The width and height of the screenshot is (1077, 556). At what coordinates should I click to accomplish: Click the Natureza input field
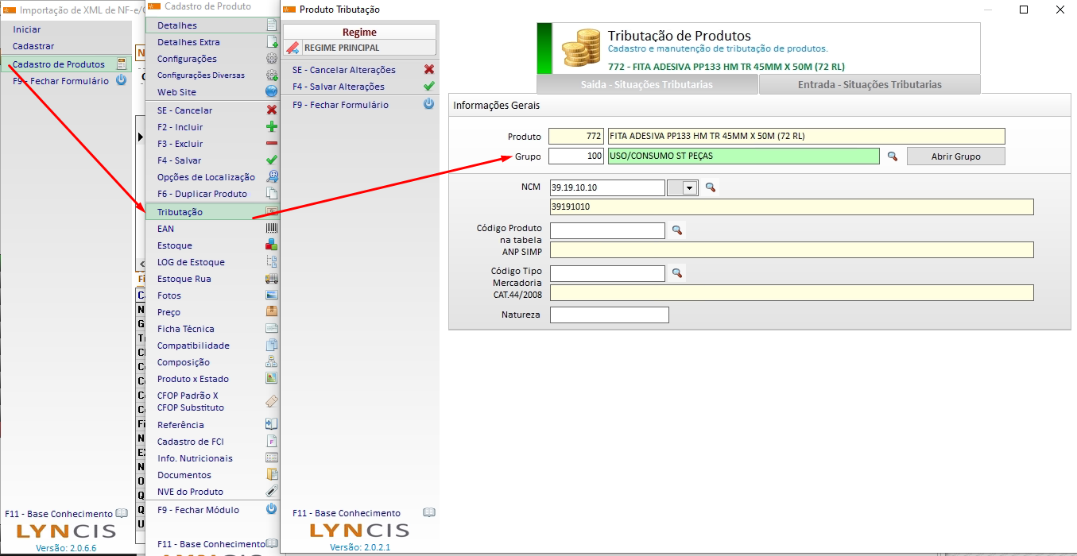(x=609, y=315)
